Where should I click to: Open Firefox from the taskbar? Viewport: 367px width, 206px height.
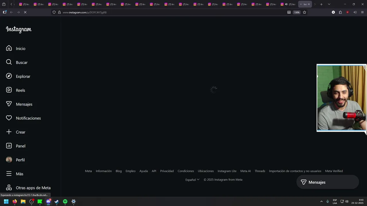[x=15, y=201]
